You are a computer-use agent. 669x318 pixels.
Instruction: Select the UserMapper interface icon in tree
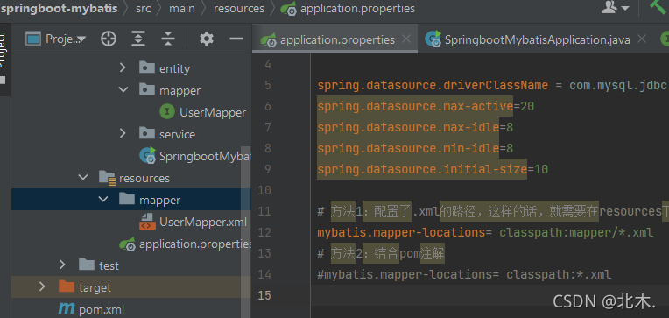tap(167, 112)
